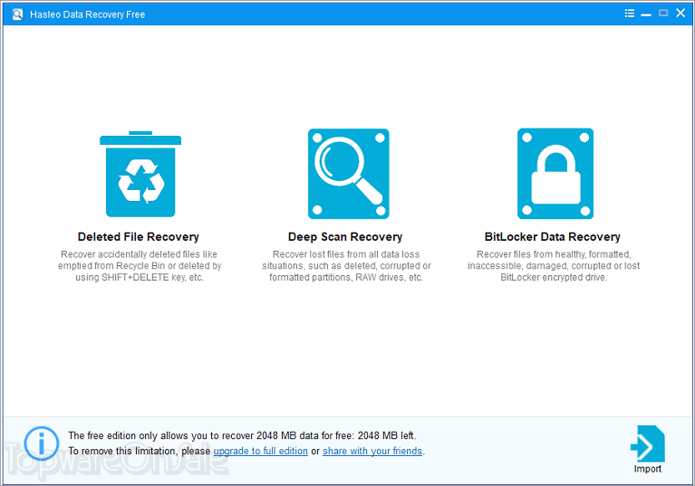The image size is (695, 486).
Task: Select the "Deleted File Recovery" heading
Action: [139, 237]
